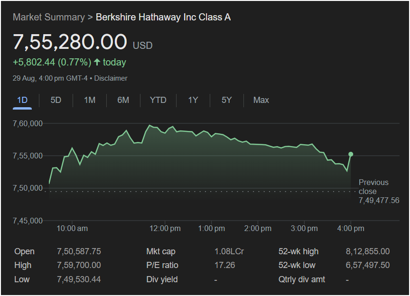Select the YTD range tab
Image resolution: width=410 pixels, height=296 pixels.
pos(158,100)
